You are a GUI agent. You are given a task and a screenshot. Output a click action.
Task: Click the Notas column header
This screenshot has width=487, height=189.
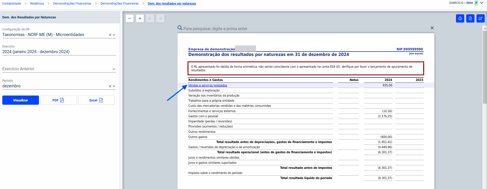(x=354, y=80)
